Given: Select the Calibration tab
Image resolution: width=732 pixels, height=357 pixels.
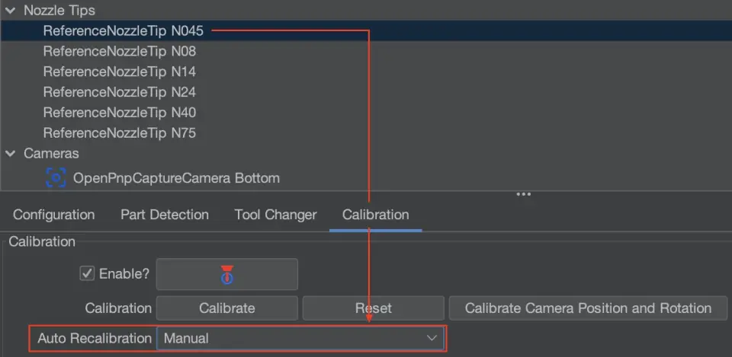Looking at the screenshot, I should pyautogui.click(x=375, y=215).
